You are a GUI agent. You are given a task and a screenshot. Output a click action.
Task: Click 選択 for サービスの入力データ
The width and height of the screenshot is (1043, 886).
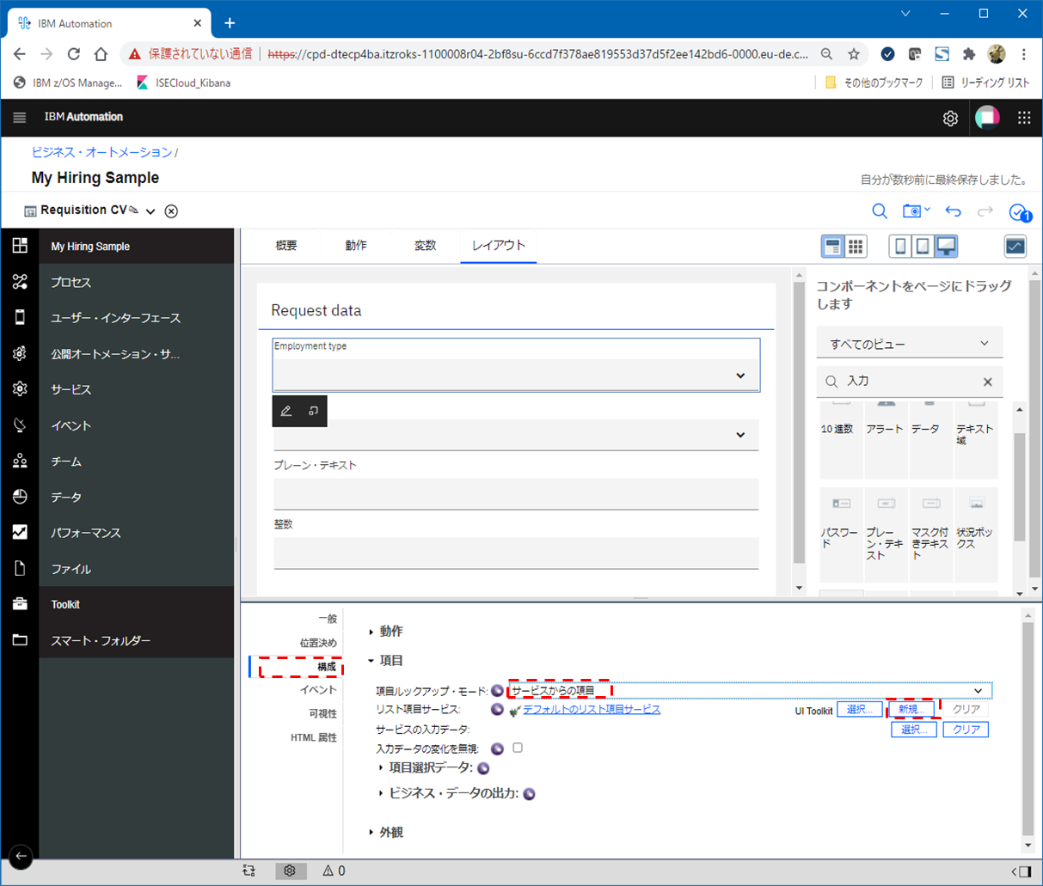click(x=914, y=730)
